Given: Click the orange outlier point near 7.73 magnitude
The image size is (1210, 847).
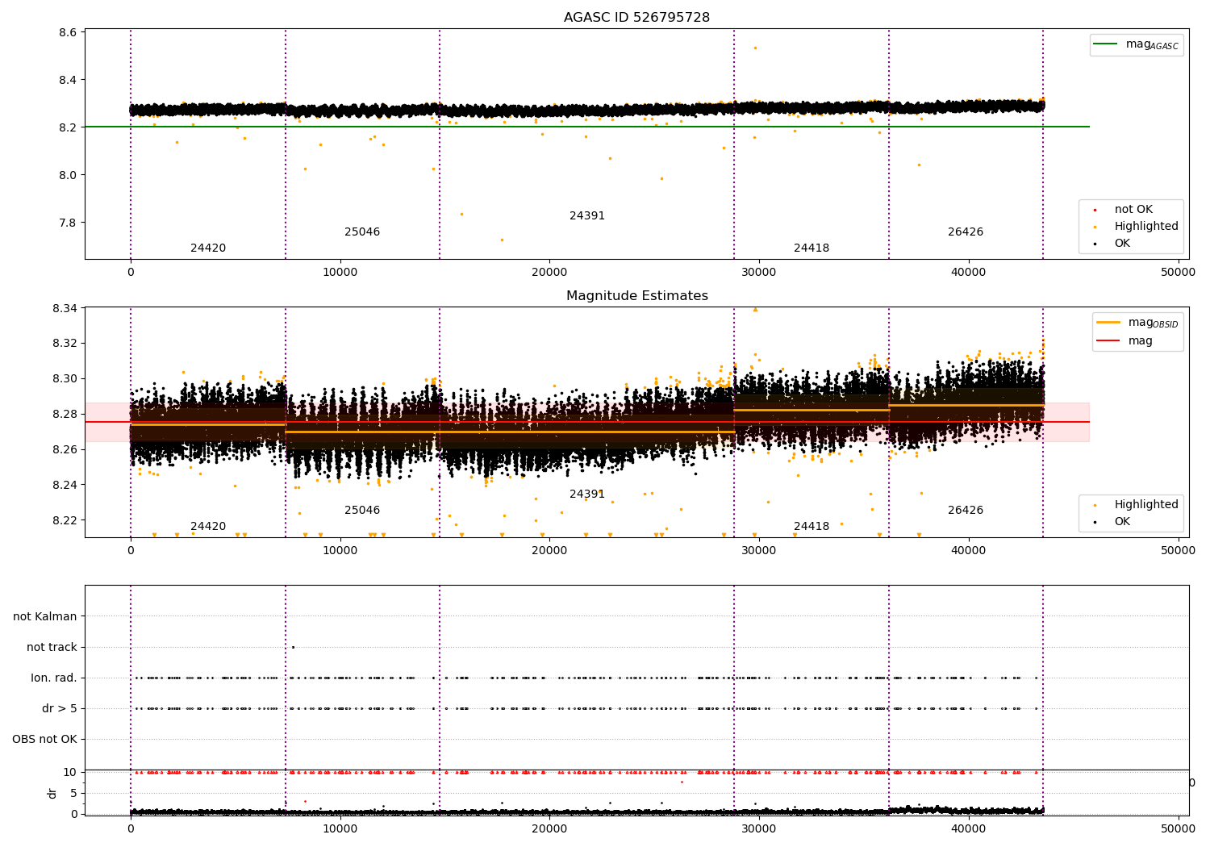Looking at the screenshot, I should coord(502,240).
